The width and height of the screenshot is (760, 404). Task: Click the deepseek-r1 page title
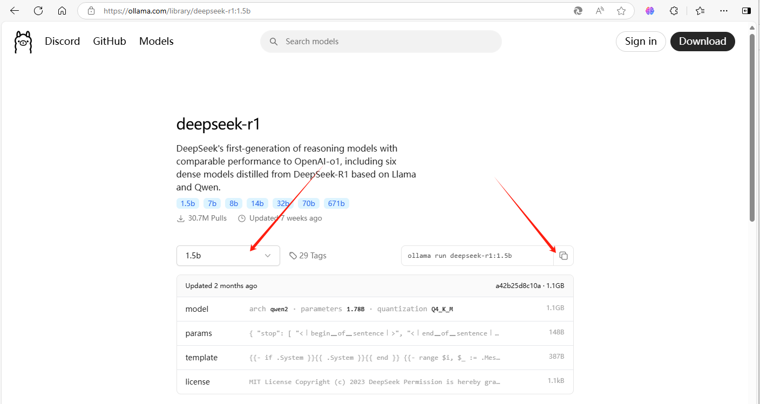219,125
